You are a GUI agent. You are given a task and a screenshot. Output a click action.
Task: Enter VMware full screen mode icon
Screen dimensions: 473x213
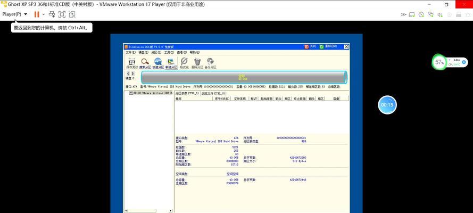[62, 14]
